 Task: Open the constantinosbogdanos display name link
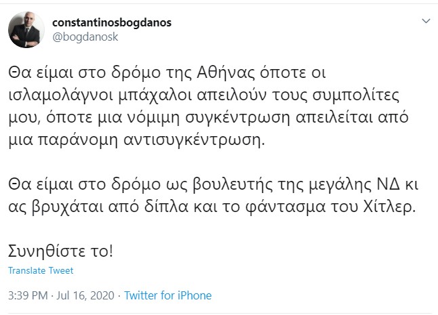(112, 22)
